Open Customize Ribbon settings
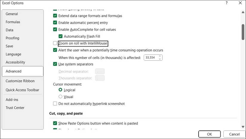Viewport: 246px width, 139px height. click(x=20, y=81)
